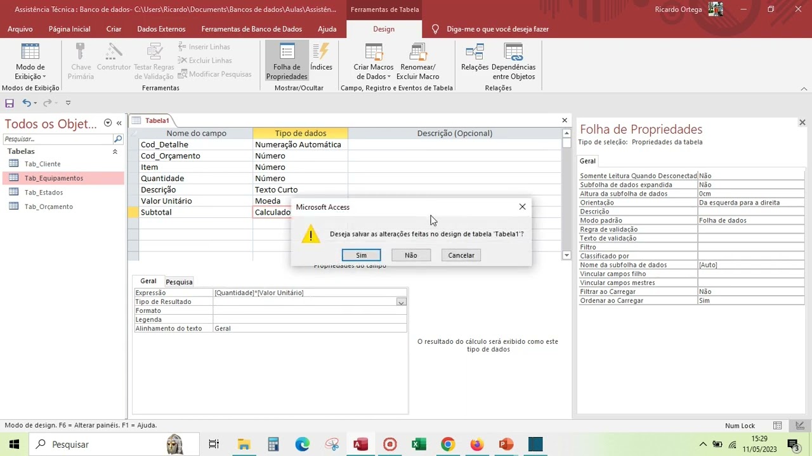Viewport: 812px width, 456px height.
Task: Click the save icon in quick access toolbar
Action: tap(10, 103)
